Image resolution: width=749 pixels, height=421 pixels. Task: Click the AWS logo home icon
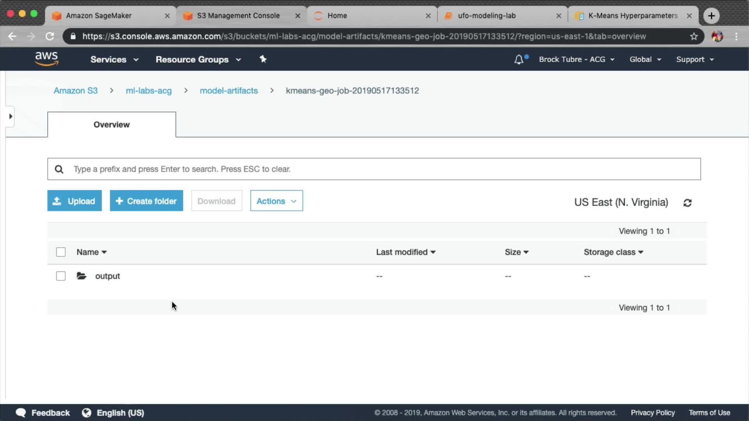46,59
